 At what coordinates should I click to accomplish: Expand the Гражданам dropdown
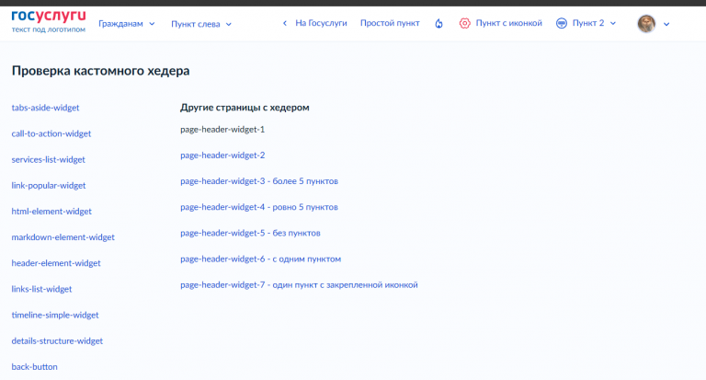click(x=127, y=24)
